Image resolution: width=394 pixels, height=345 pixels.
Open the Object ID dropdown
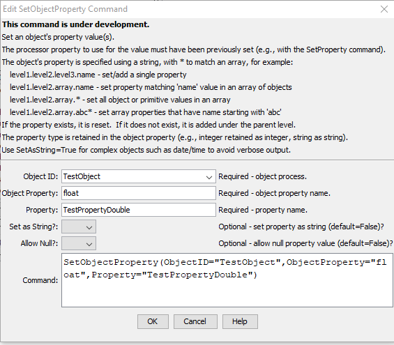pyautogui.click(x=139, y=176)
